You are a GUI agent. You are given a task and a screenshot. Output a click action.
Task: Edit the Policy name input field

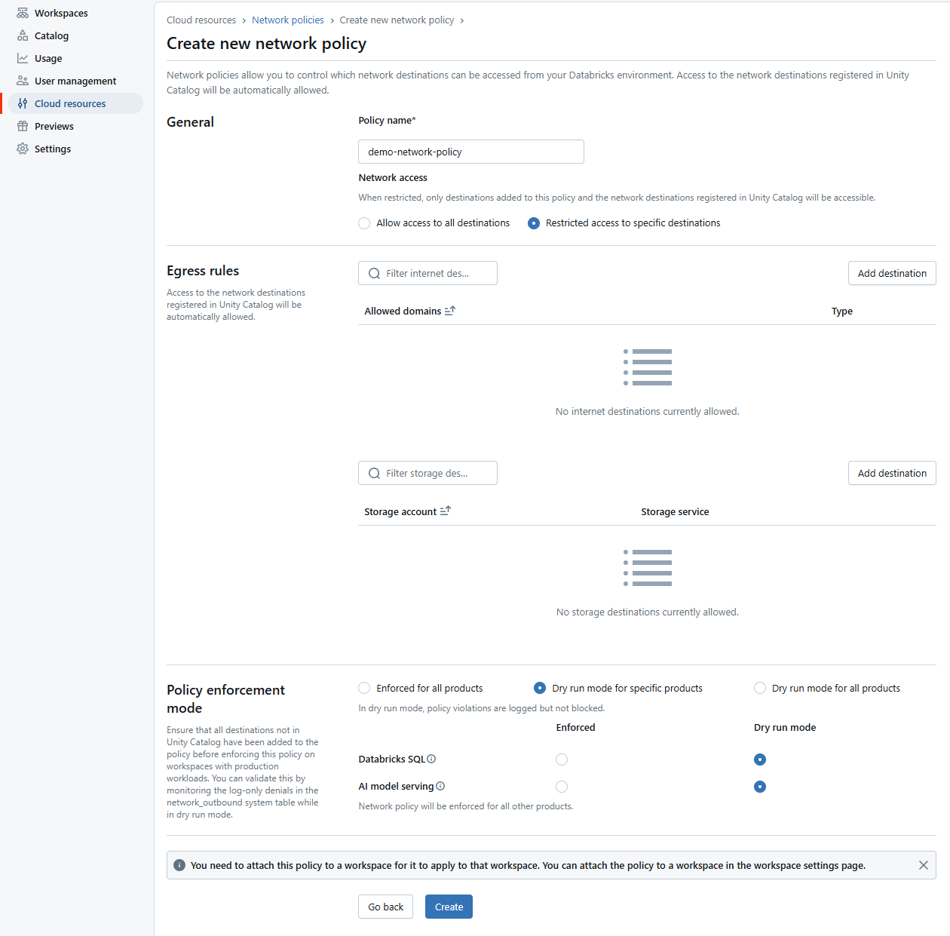(x=470, y=152)
